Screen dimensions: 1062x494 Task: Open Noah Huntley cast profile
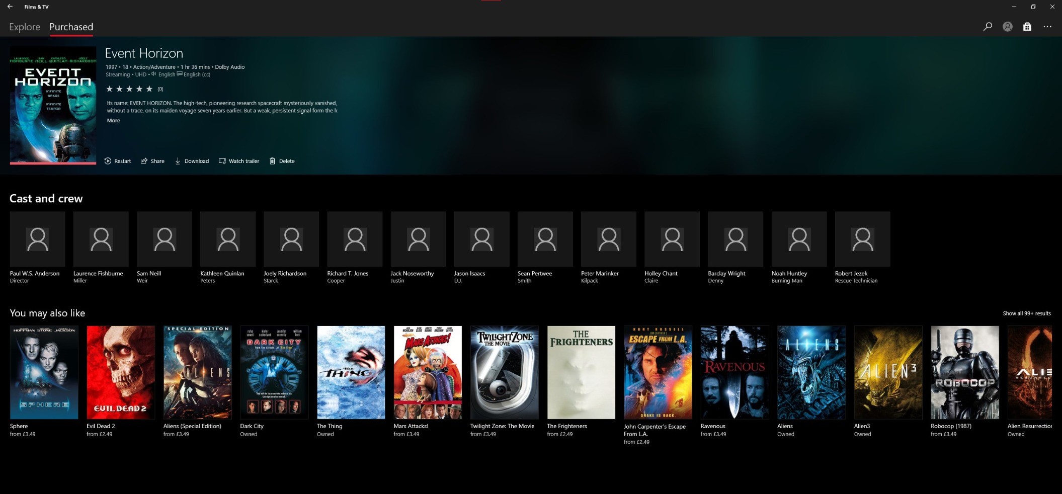click(799, 248)
